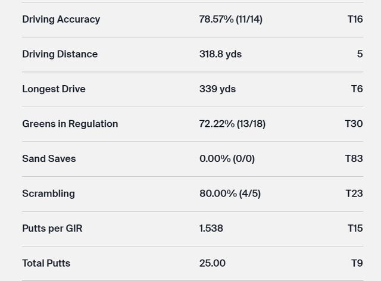This screenshot has width=381, height=281.
Task: Click the 78.57% (11/14) value
Action: (x=230, y=19)
